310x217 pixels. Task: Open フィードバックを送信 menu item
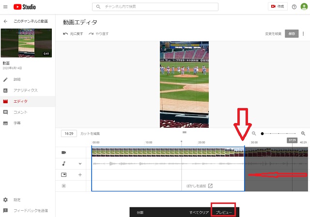click(31, 211)
